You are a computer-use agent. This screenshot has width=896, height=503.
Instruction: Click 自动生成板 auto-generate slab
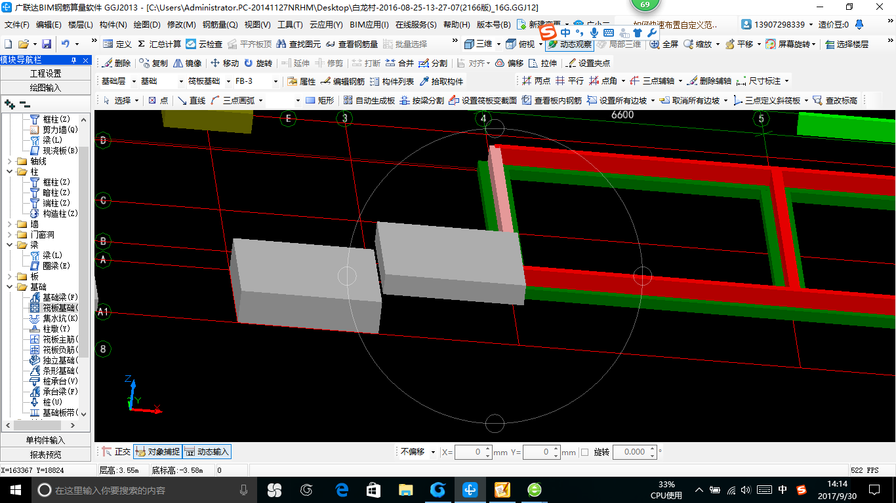click(369, 100)
